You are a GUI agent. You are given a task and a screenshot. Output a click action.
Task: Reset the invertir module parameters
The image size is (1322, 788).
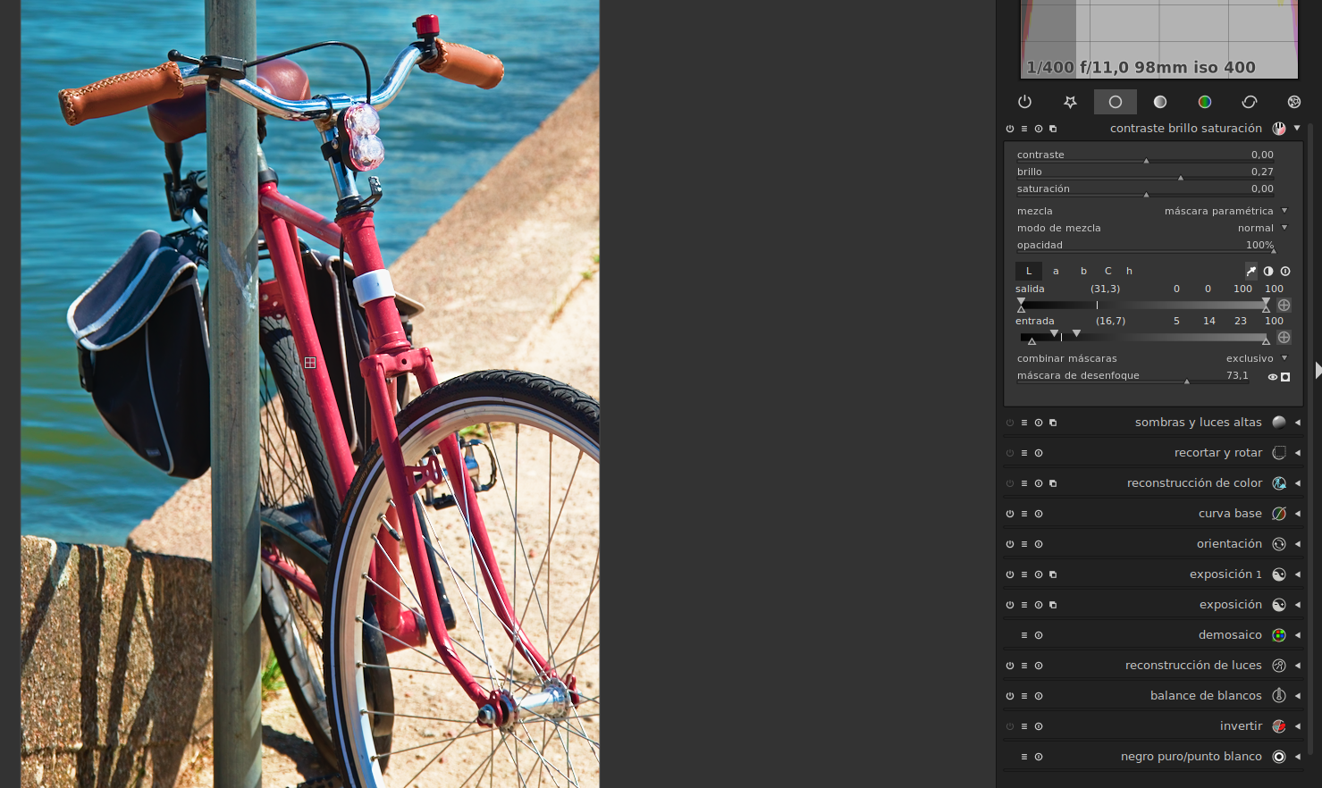coord(1039,726)
